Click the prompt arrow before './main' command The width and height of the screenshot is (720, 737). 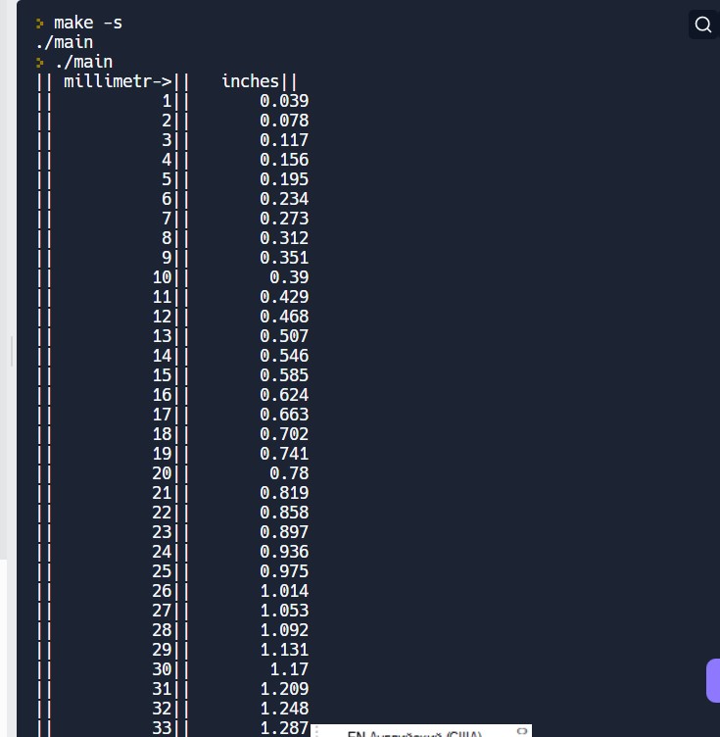(x=40, y=62)
